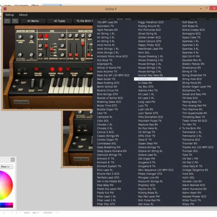Click the Vel Brightness knob
The image size is (217, 217).
point(31,55)
